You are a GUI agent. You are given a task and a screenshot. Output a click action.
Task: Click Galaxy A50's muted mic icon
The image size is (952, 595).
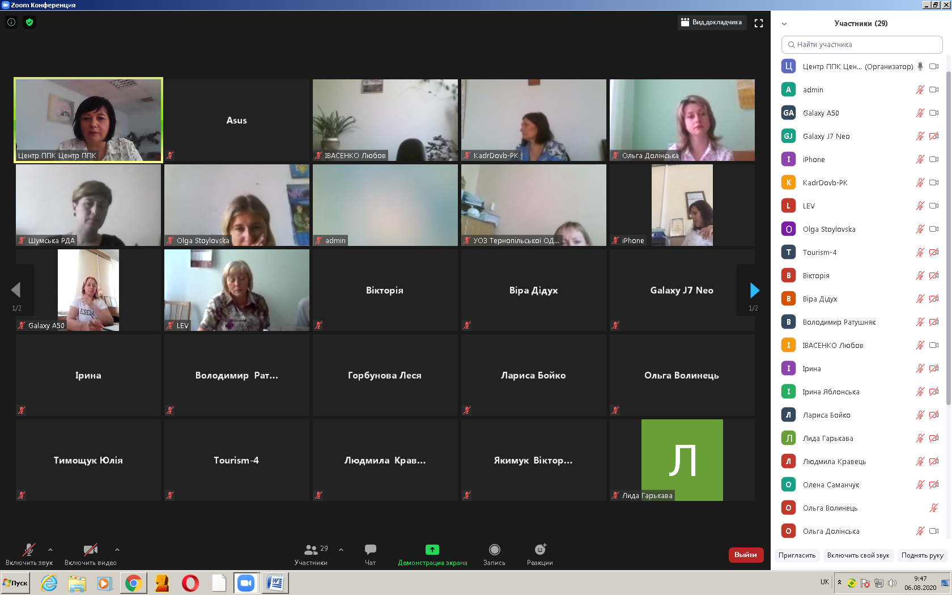(x=920, y=113)
